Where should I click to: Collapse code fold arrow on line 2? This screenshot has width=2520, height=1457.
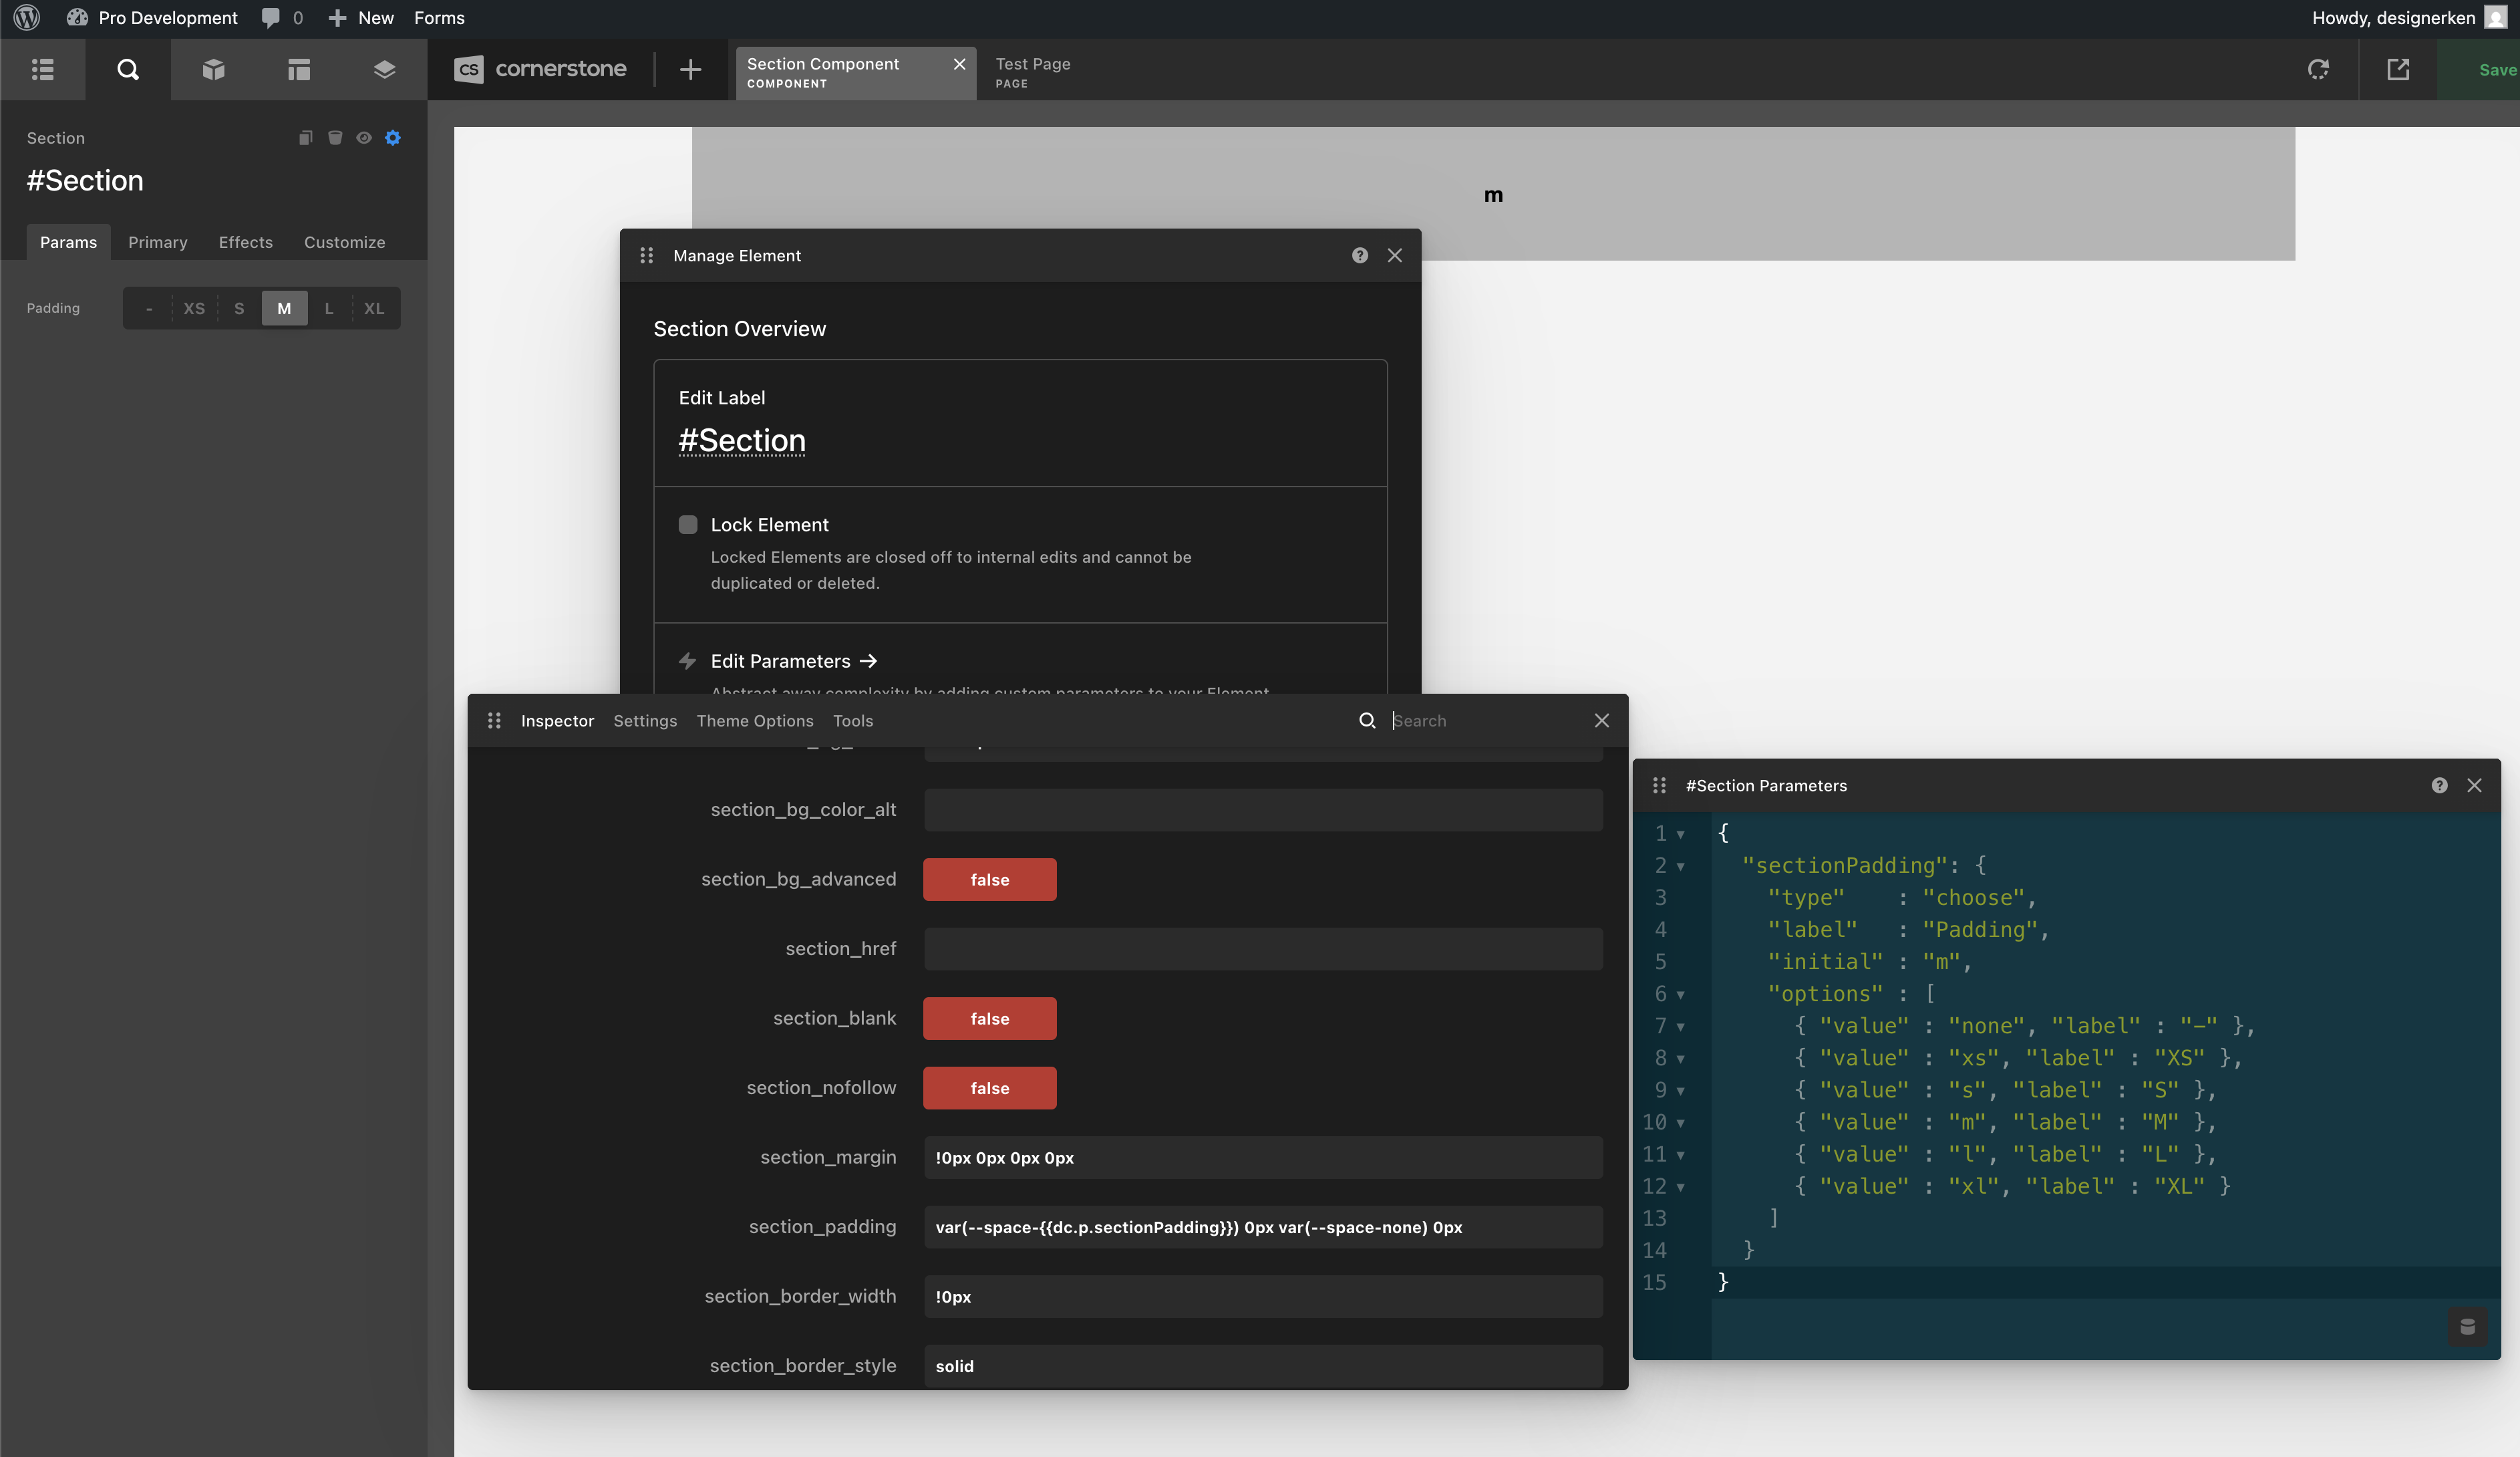pos(1681,867)
